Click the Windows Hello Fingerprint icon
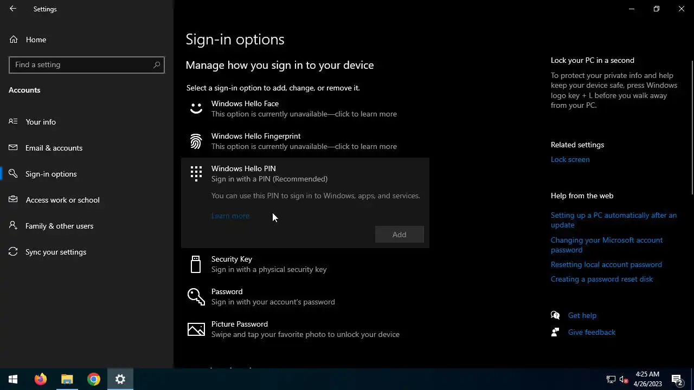The height and width of the screenshot is (390, 694). click(196, 141)
